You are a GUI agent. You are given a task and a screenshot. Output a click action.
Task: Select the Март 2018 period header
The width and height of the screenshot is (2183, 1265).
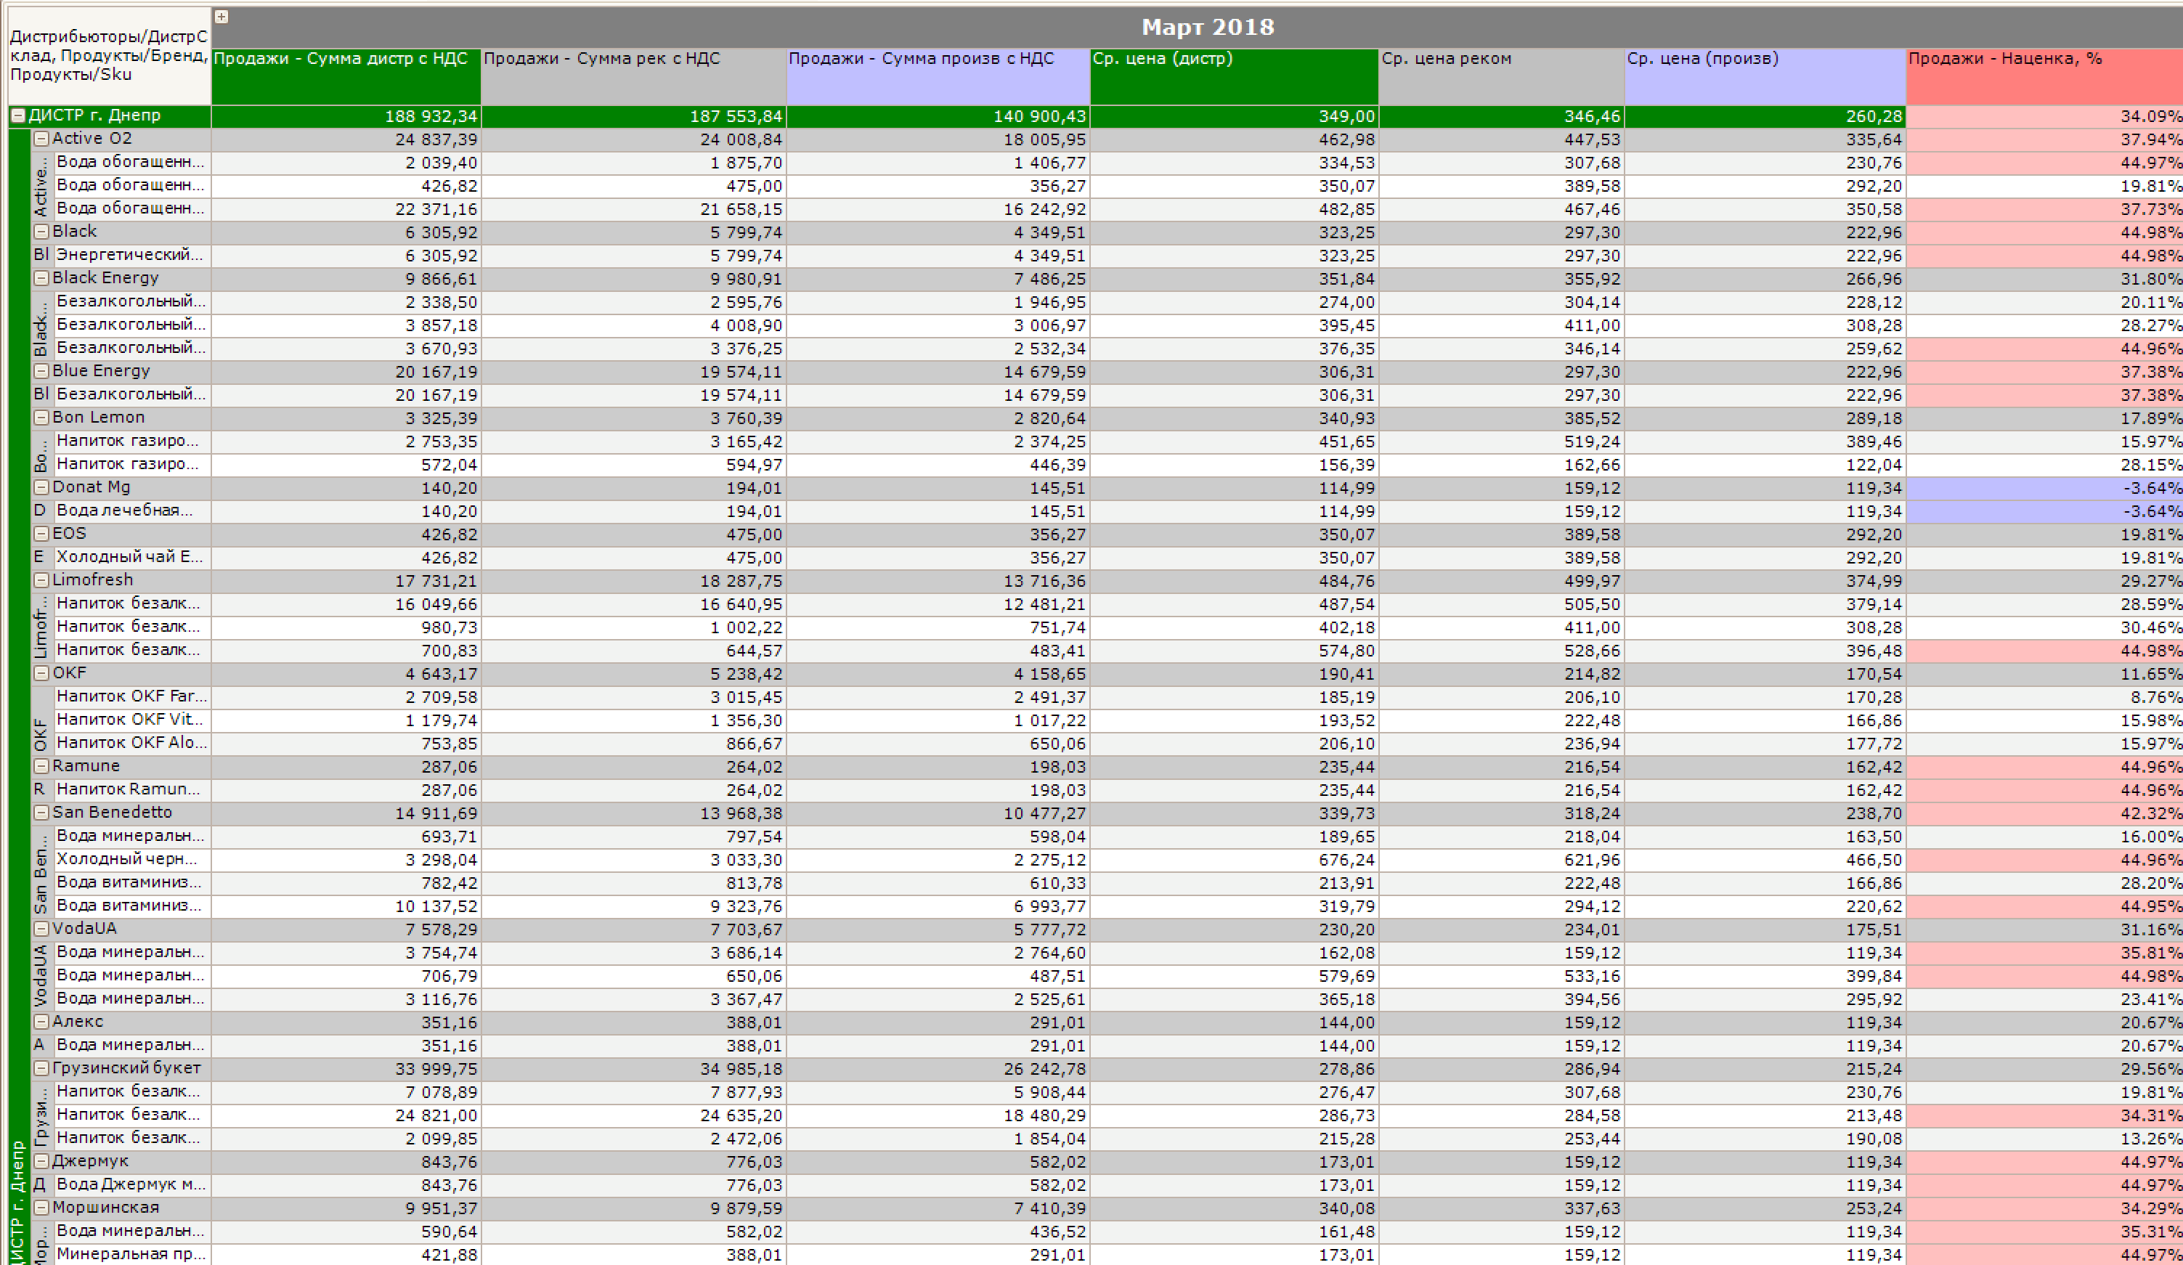coord(1208,27)
